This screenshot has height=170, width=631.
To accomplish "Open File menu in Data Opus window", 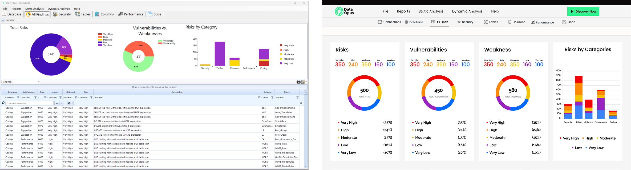I will point(386,11).
